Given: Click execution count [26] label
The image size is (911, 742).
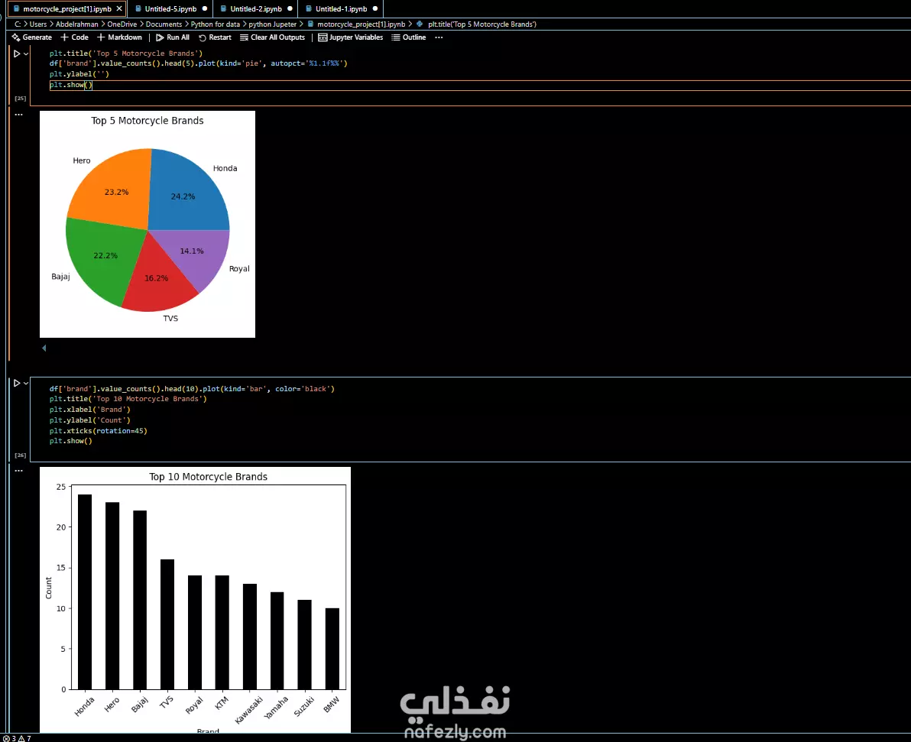Looking at the screenshot, I should click(21, 455).
